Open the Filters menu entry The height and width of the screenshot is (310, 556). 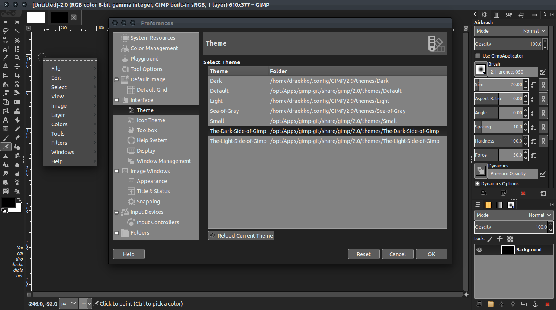point(70,143)
